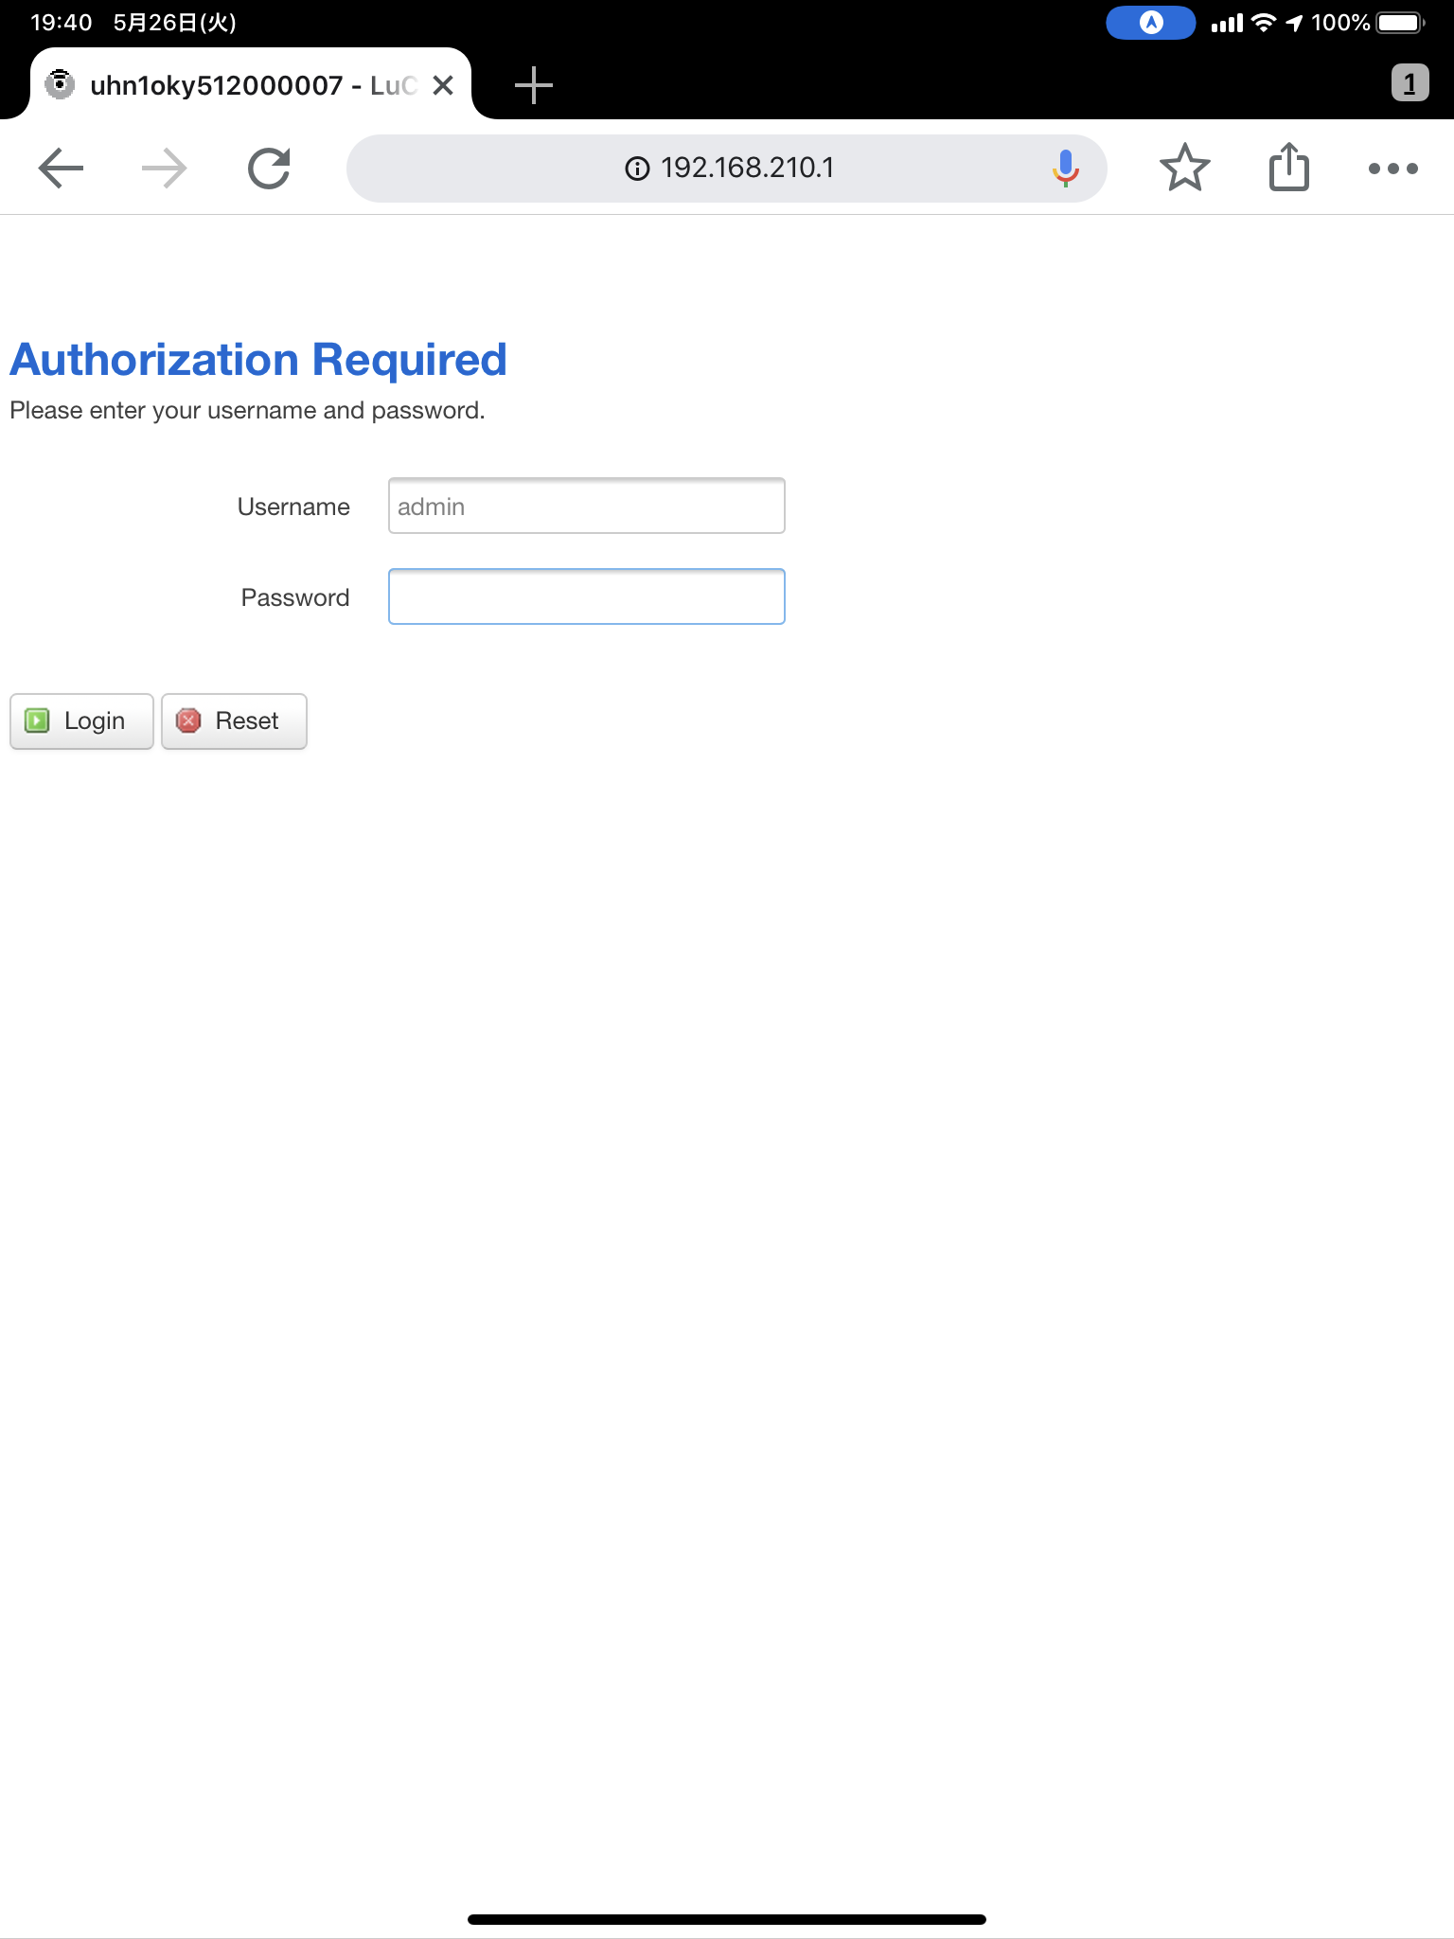Tap the home indicator bar at bottom
1454x1939 pixels.
pos(727,1919)
